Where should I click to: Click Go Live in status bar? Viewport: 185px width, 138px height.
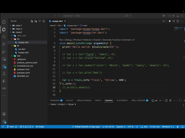155,127
